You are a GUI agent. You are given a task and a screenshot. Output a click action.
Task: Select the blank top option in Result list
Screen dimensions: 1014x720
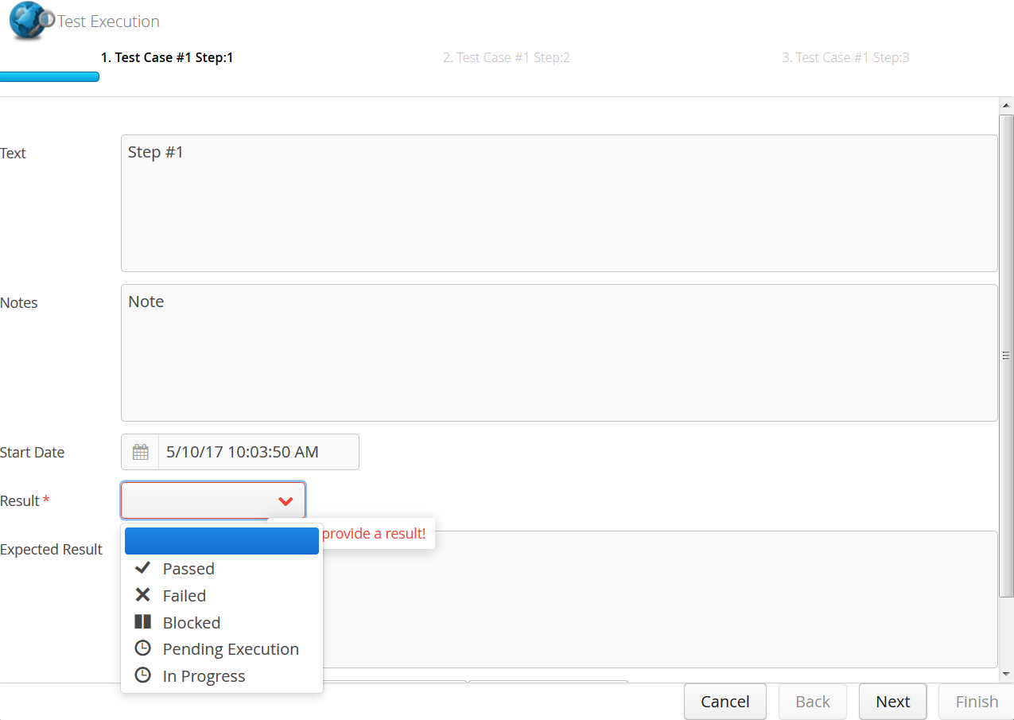(x=221, y=541)
